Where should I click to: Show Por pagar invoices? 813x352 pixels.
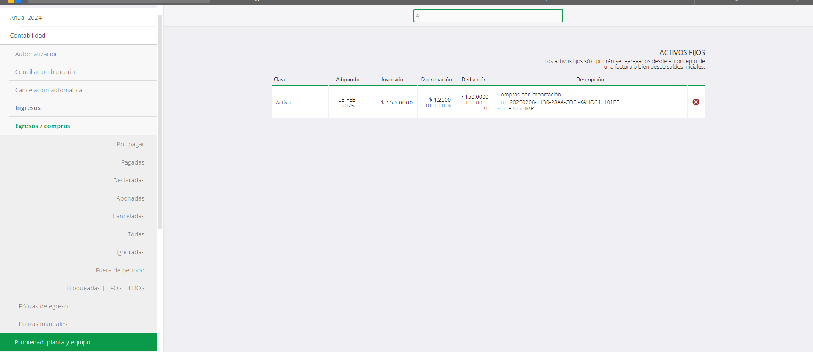(130, 144)
